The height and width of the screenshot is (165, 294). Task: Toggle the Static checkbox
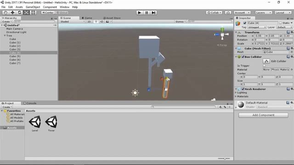pyautogui.click(x=280, y=23)
